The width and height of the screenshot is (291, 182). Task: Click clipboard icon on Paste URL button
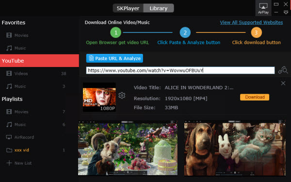pyautogui.click(x=91, y=58)
